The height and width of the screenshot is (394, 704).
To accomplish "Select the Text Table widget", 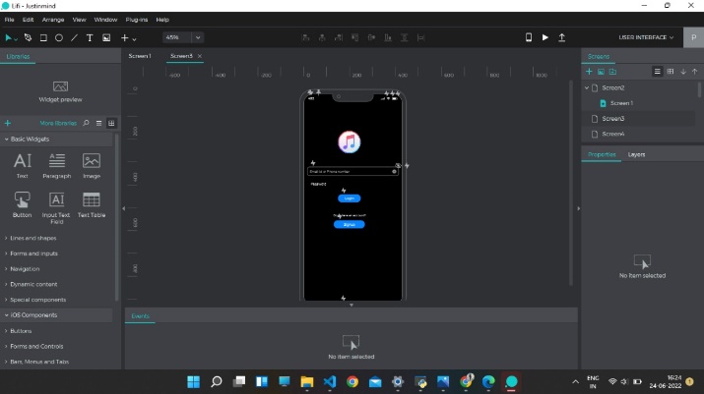I will [x=92, y=204].
